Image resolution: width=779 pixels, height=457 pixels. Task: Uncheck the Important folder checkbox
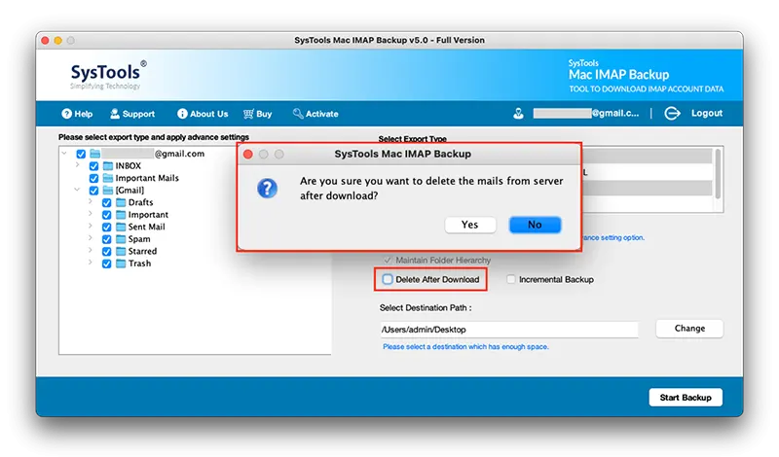pyautogui.click(x=107, y=215)
